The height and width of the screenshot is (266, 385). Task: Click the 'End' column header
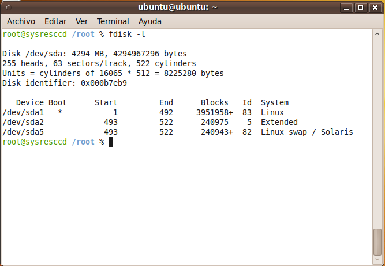(x=166, y=102)
